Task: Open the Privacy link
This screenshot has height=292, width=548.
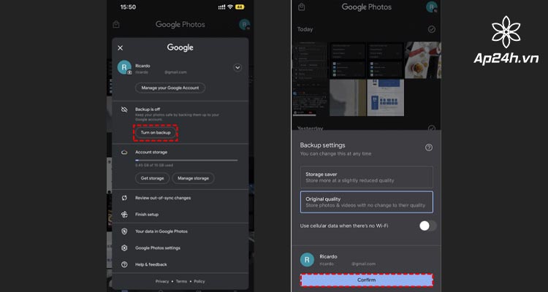Action: pos(162,281)
